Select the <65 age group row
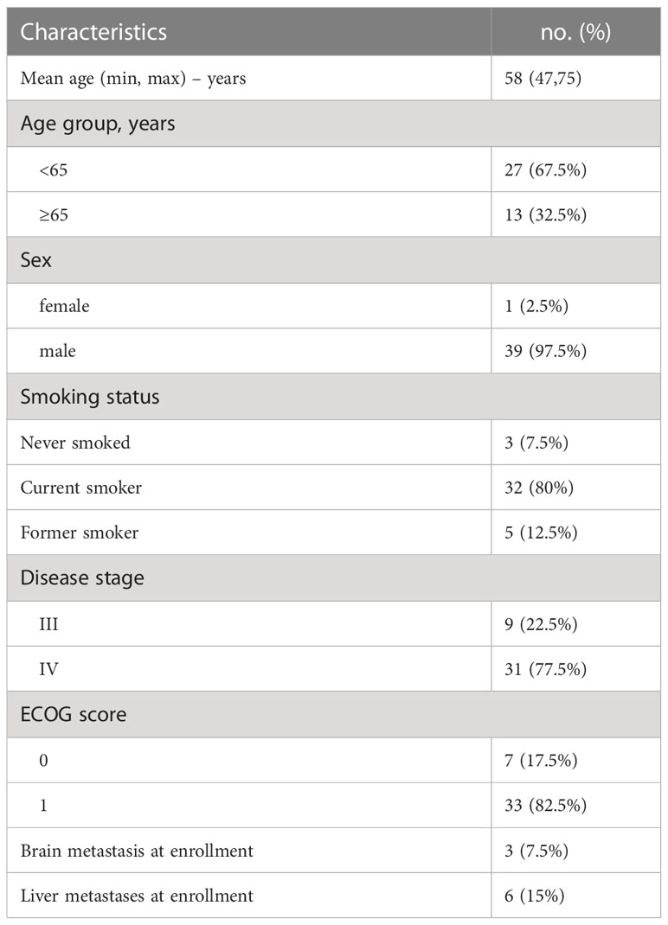 [334, 169]
